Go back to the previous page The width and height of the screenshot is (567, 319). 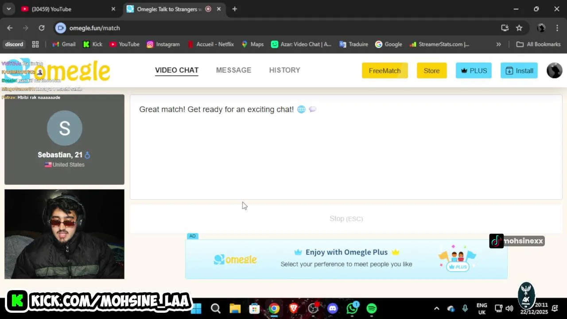click(x=10, y=28)
